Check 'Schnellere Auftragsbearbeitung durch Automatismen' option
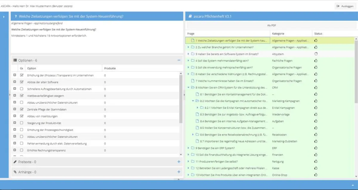The image size is (358, 190). pos(21,89)
